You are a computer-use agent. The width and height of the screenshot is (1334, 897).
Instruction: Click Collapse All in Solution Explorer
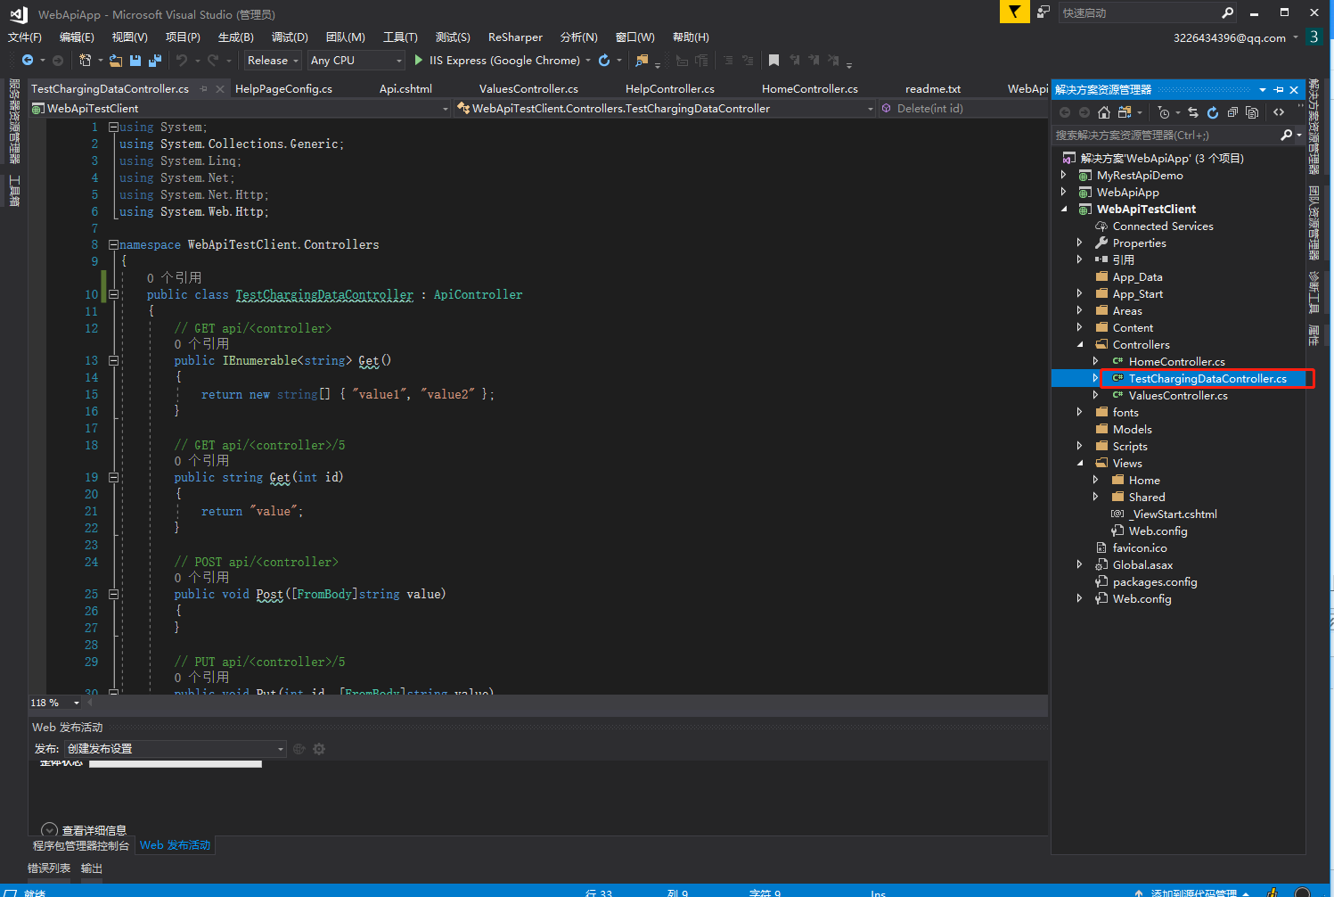pos(1232,112)
